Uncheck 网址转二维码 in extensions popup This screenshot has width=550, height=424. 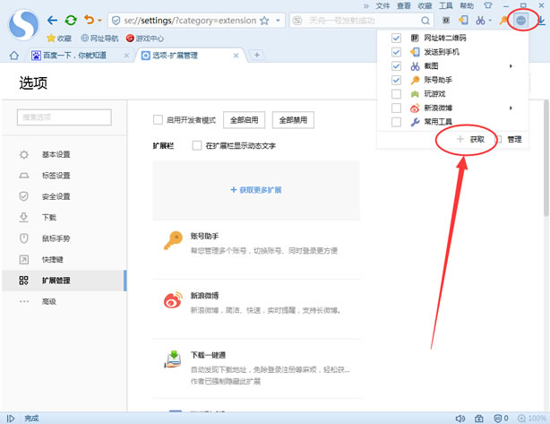pos(396,38)
